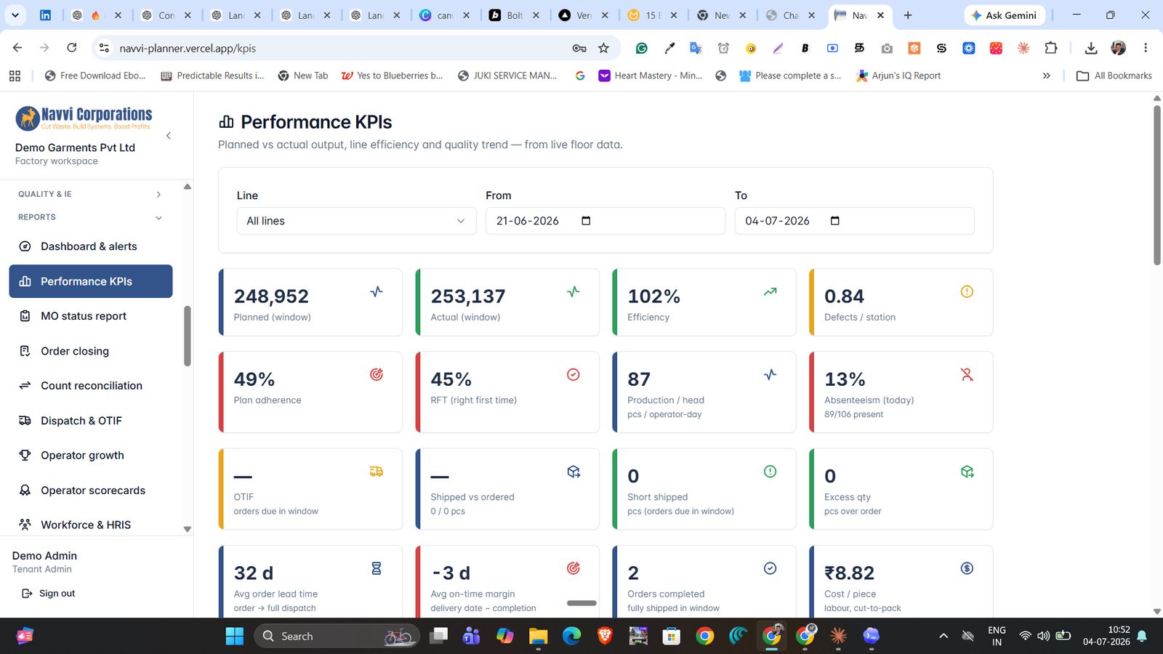Go to Order closing
1163x654 pixels.
click(x=90, y=351)
